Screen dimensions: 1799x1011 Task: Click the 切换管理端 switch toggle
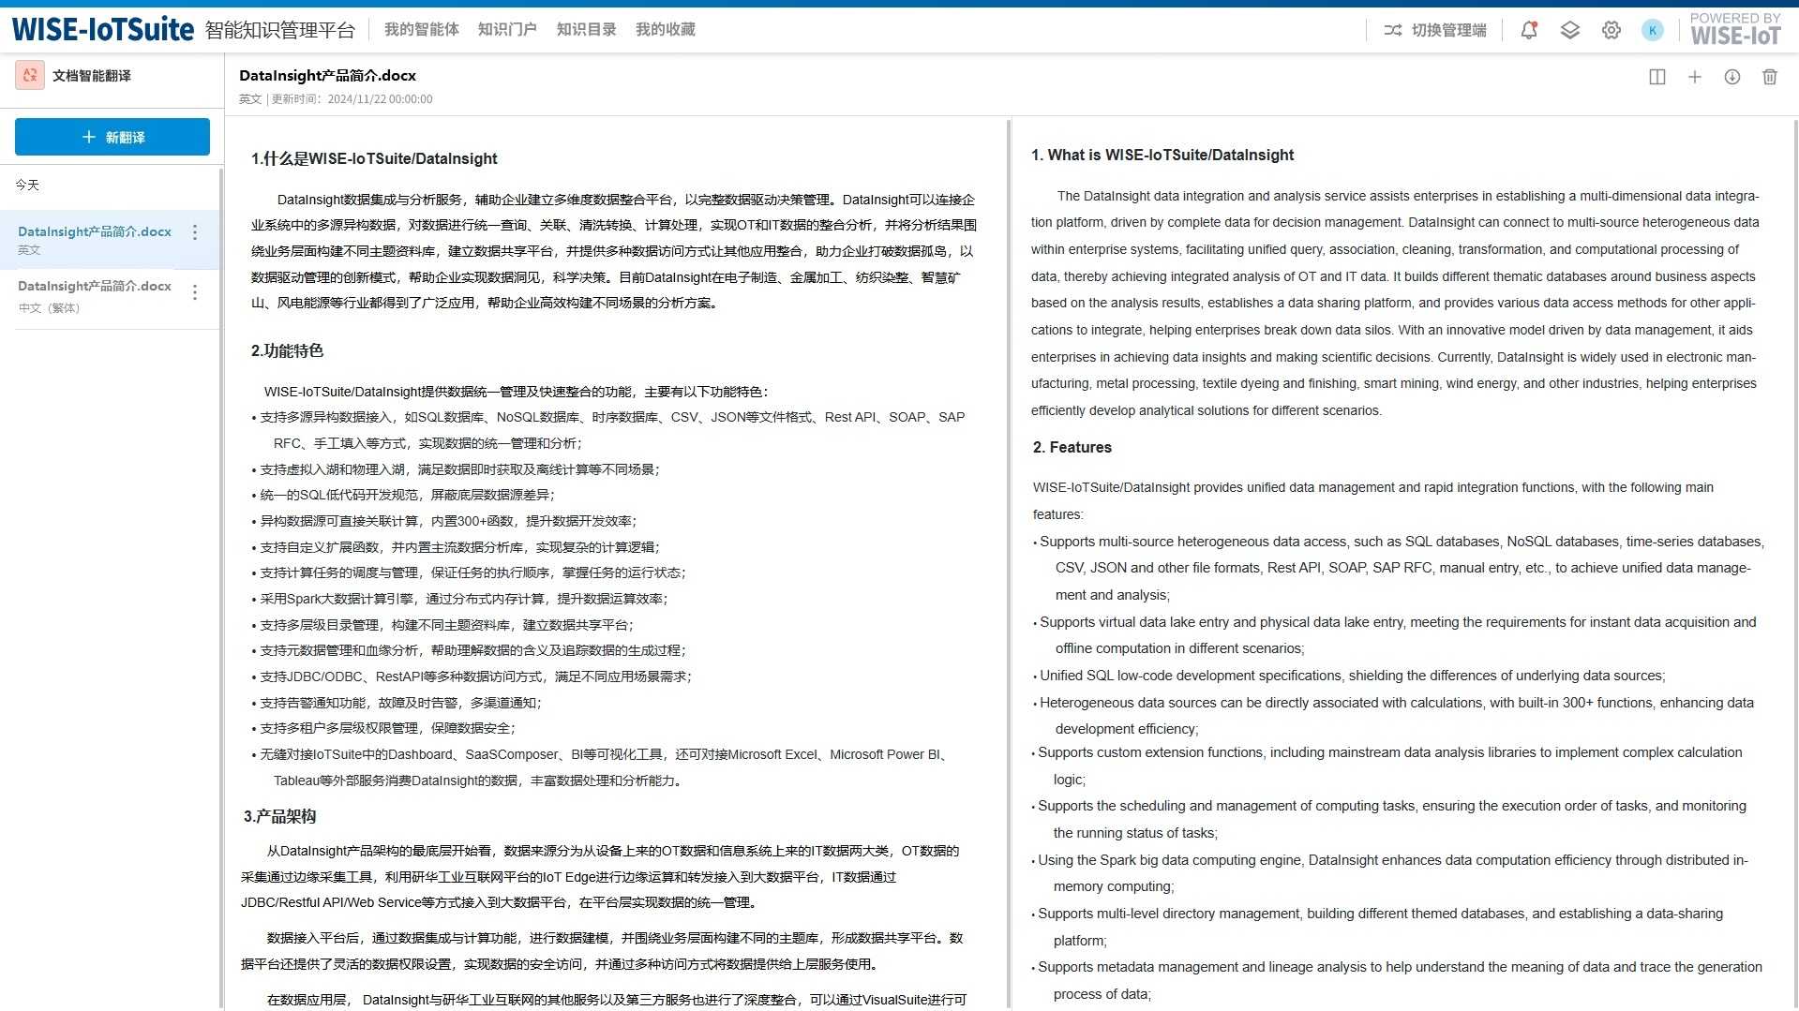click(x=1447, y=29)
